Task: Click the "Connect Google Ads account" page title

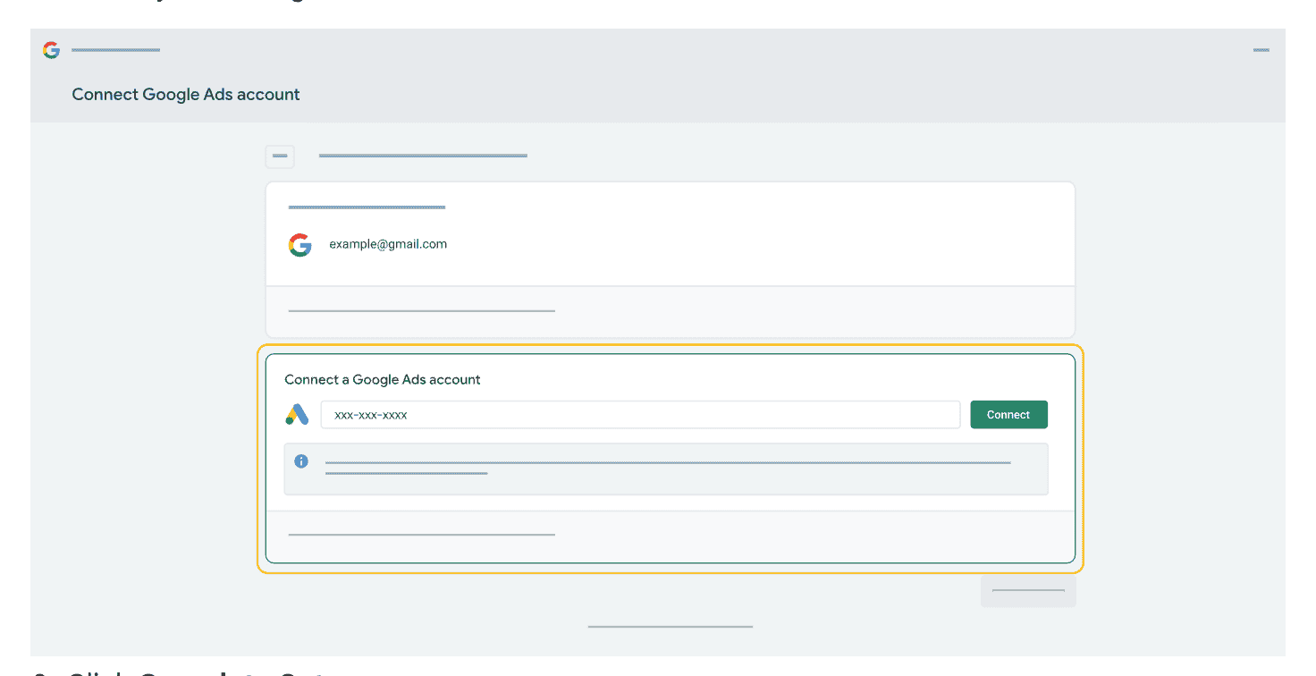Action: pyautogui.click(x=186, y=95)
